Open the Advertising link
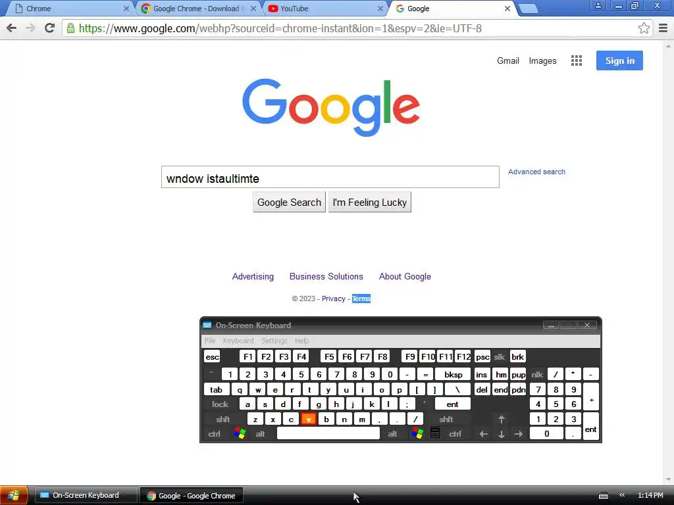Viewport: 674px width, 505px height. tap(253, 277)
